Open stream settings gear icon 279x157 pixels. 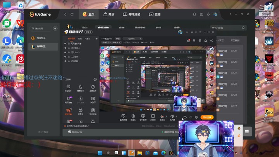196,117
